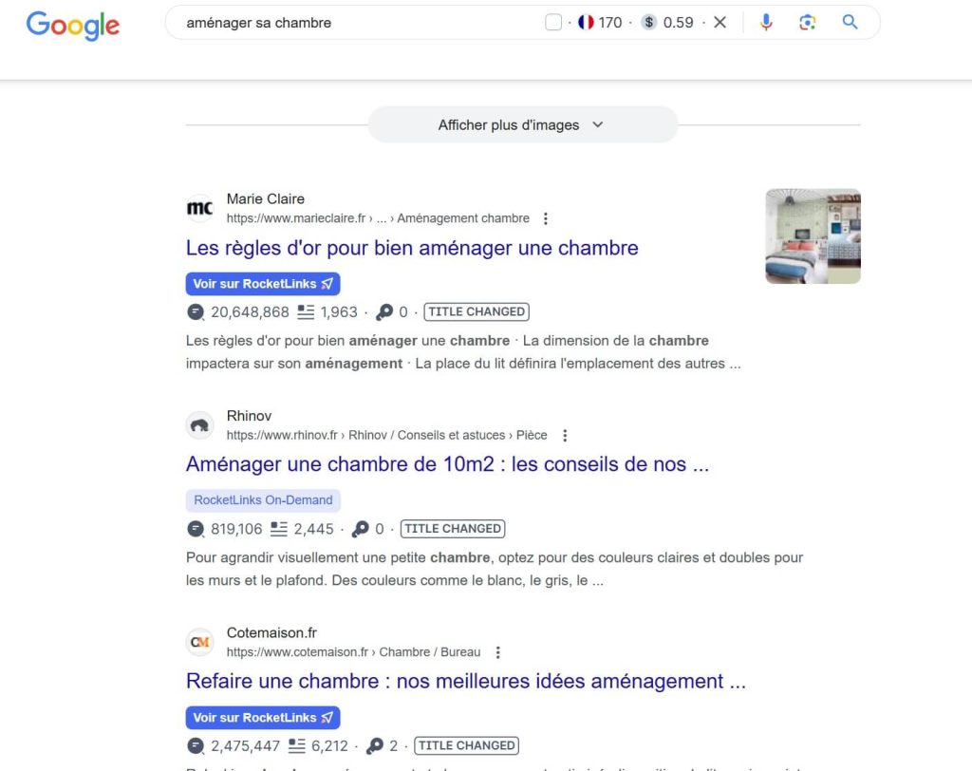
Task: Open Cotemaison result options menu
Action: pos(497,652)
